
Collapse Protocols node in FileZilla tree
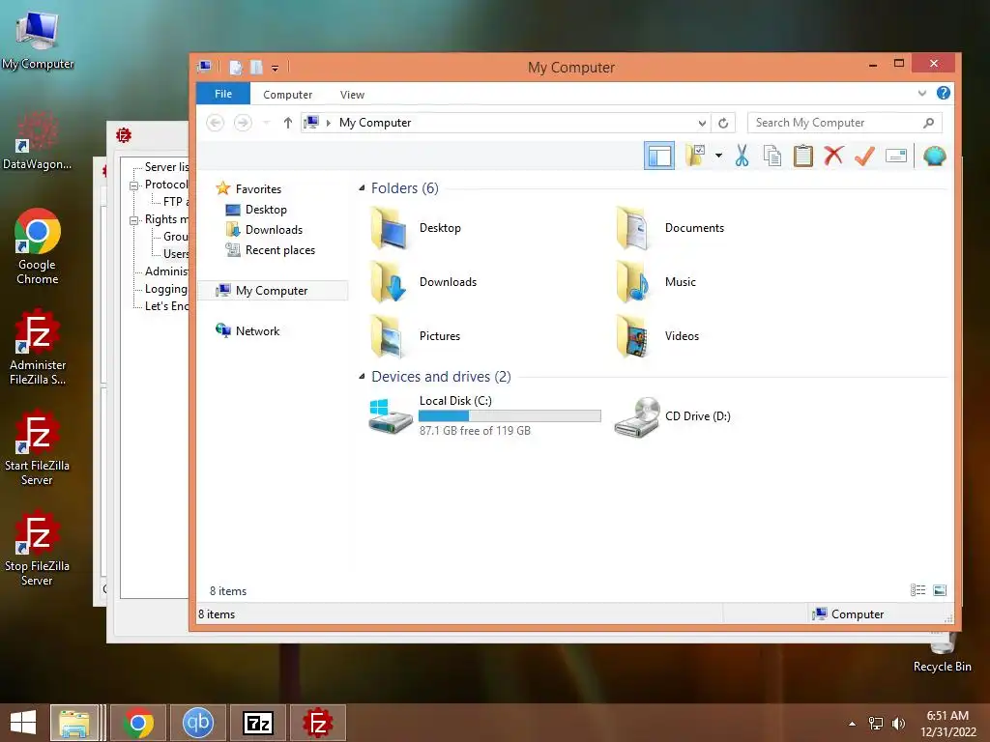[133, 185]
